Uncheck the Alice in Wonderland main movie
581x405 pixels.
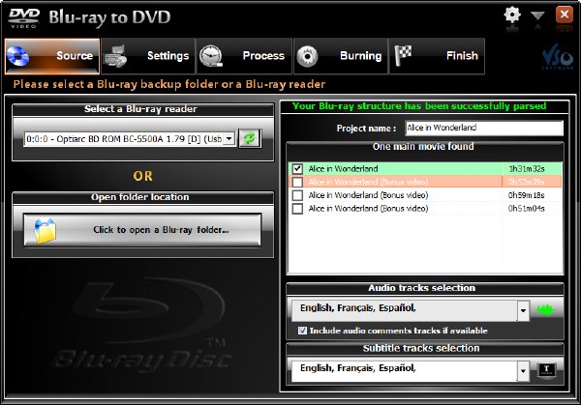click(x=297, y=168)
